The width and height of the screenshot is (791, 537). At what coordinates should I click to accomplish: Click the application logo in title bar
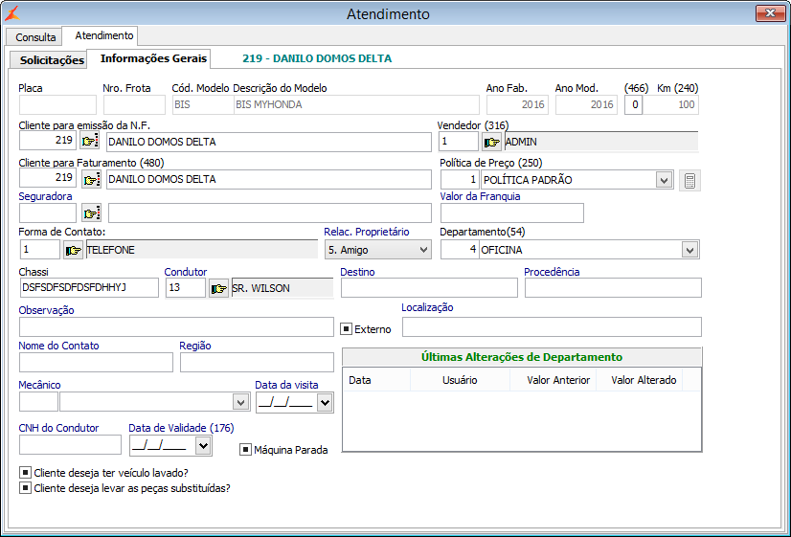click(x=12, y=13)
